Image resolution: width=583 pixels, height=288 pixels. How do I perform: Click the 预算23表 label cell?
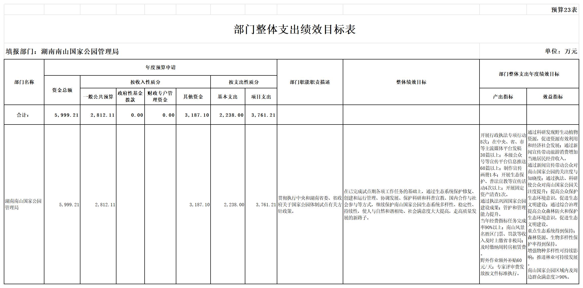(564, 10)
